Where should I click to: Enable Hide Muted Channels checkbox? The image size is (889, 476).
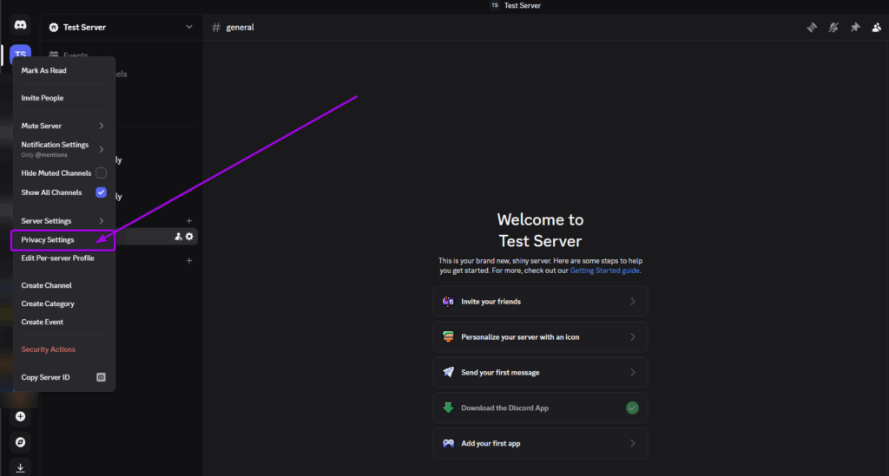(x=101, y=173)
